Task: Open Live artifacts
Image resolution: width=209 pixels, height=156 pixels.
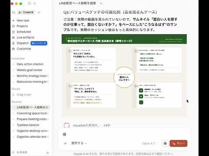Action: click(26, 37)
